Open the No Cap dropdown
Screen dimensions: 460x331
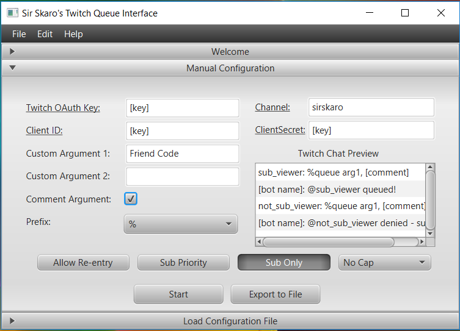tap(385, 263)
